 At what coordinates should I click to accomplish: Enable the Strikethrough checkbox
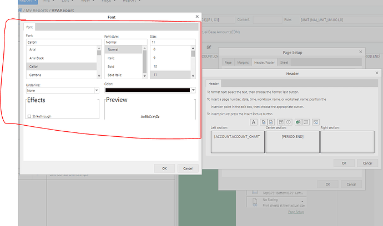29,116
